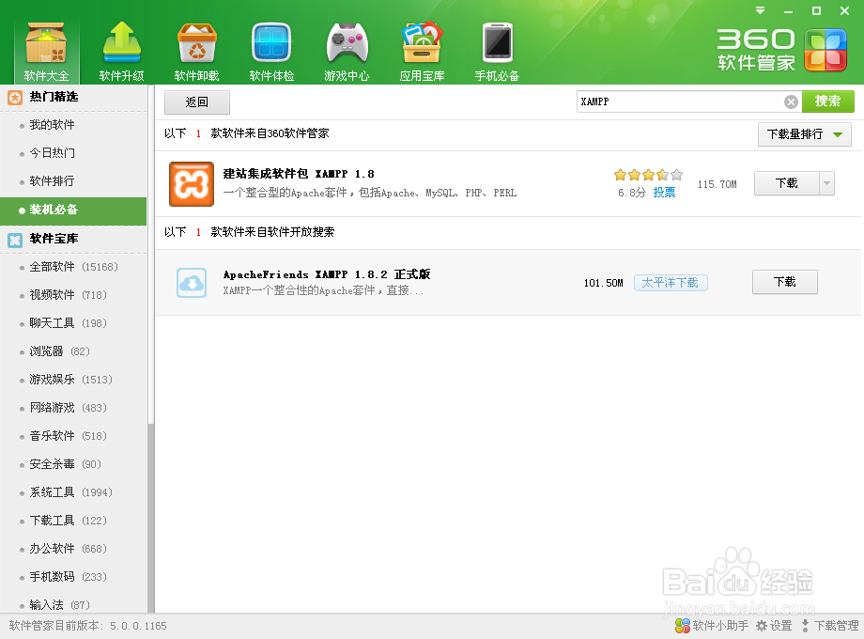The width and height of the screenshot is (864, 639).
Task: Download 建站集成软件包 XAMPP 1.8
Action: pyautogui.click(x=786, y=183)
